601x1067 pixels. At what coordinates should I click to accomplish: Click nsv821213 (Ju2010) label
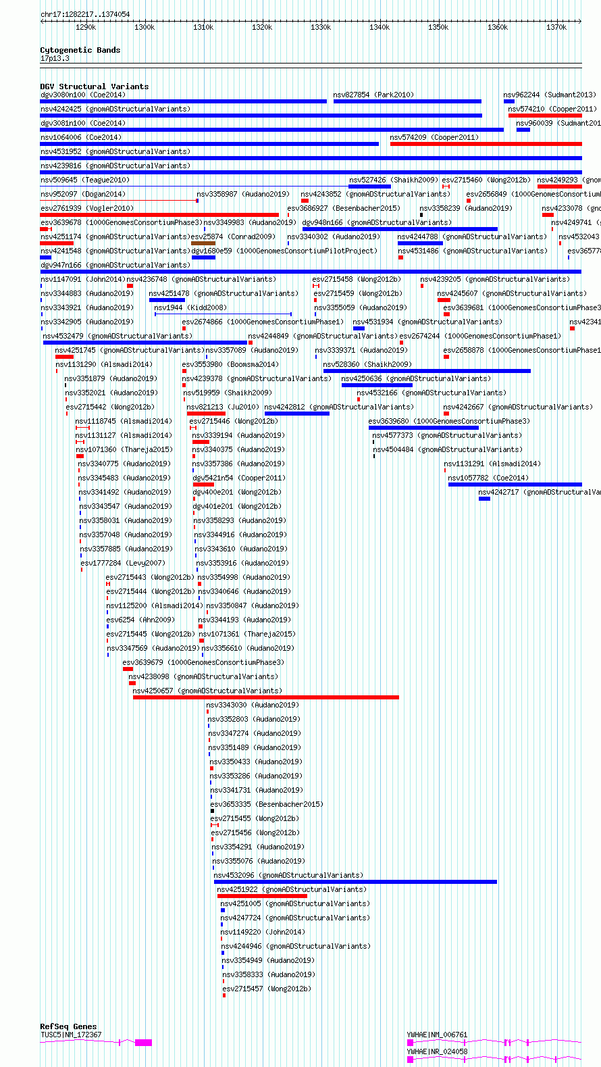tap(223, 407)
